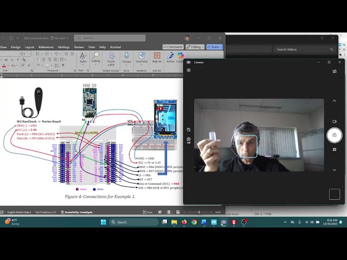Show hidden system tray icons
Viewport: 347px width, 260px height.
click(x=285, y=222)
